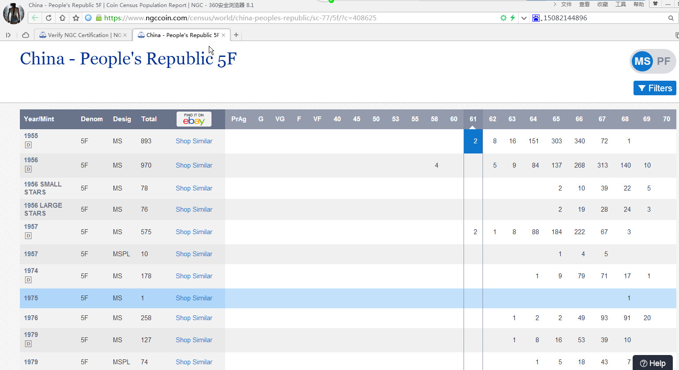Switch census view to PF
Viewport: 679px width, 370px height.
point(664,61)
